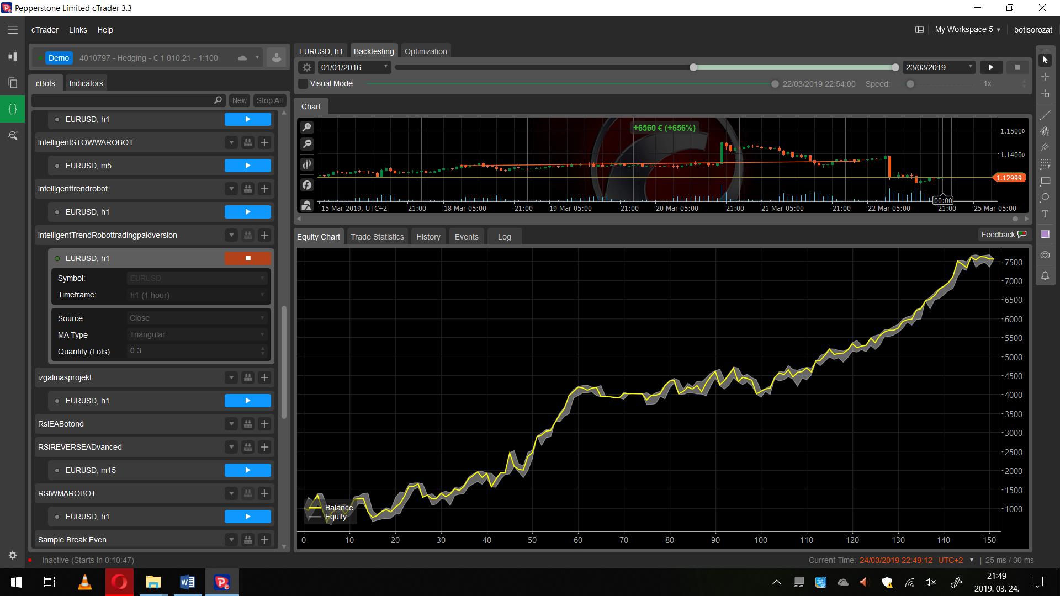Switch to the Trade Statistics tab
The height and width of the screenshot is (596, 1060).
point(377,237)
